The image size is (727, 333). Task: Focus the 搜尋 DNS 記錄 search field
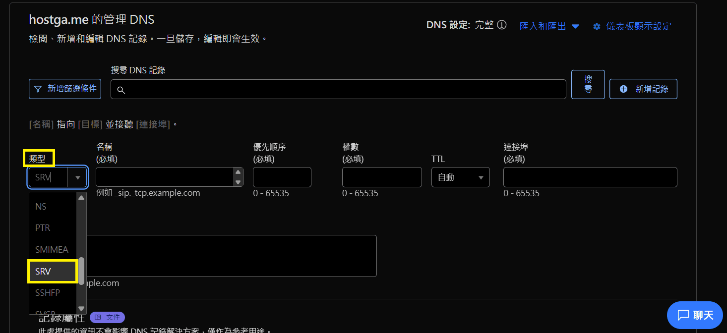tap(338, 89)
